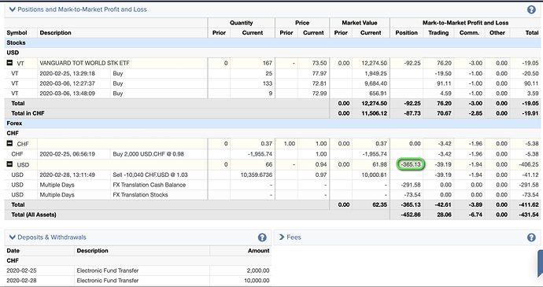
Task: Click the Comm. column header
Action: [x=469, y=32]
